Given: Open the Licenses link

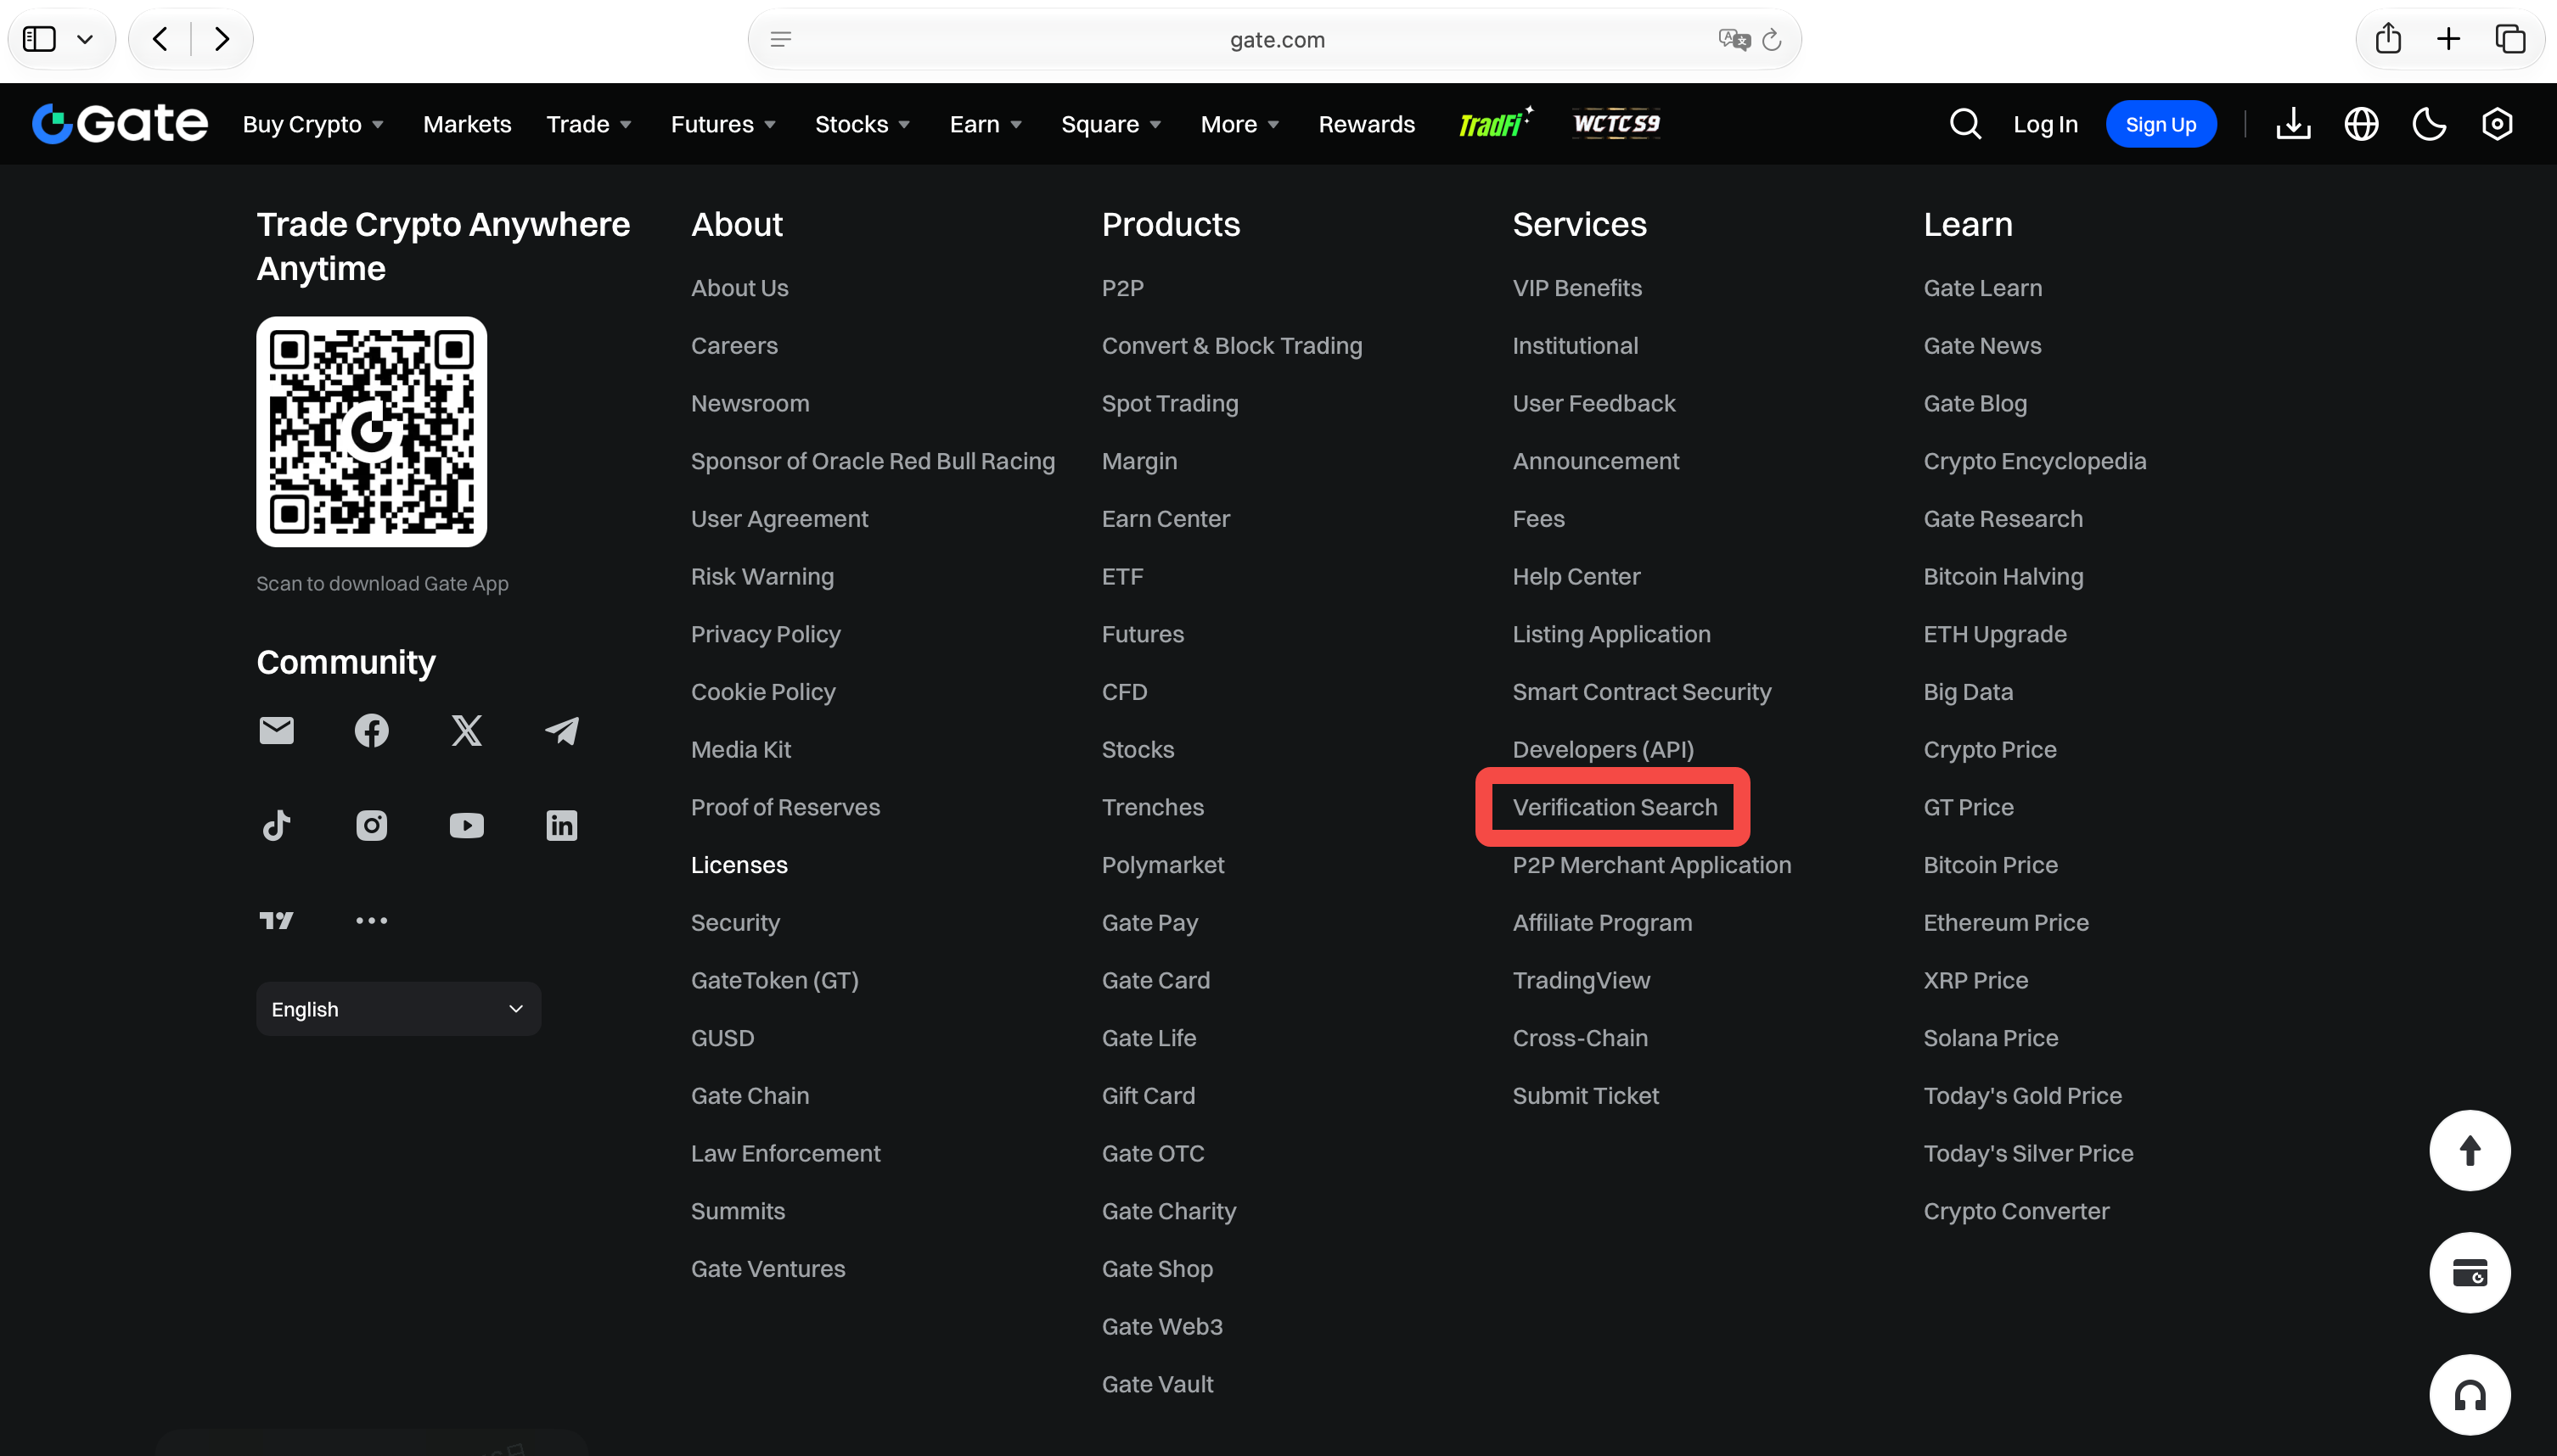Looking at the screenshot, I should [739, 865].
